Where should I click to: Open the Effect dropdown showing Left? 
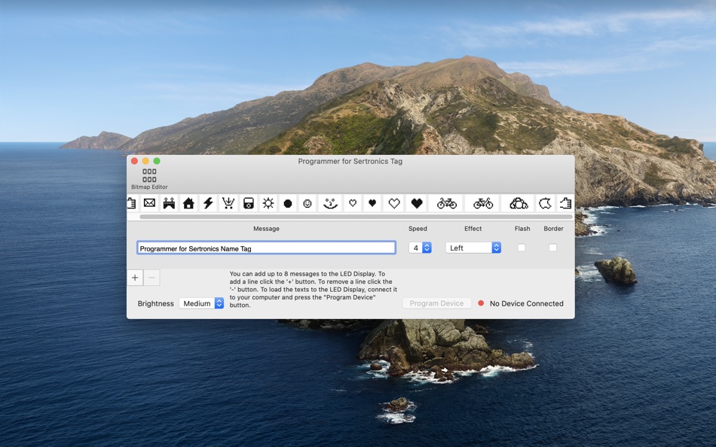click(473, 248)
